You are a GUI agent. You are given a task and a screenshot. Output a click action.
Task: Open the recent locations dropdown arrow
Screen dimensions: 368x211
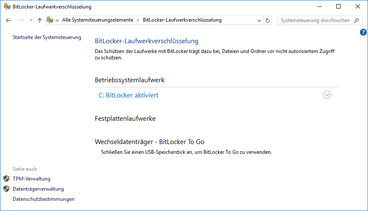point(31,20)
